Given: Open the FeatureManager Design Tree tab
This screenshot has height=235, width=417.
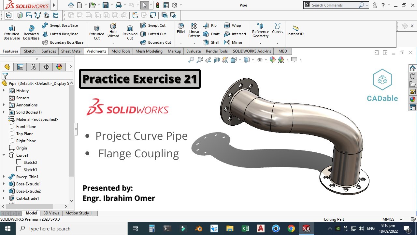Looking at the screenshot, I should click(7, 67).
